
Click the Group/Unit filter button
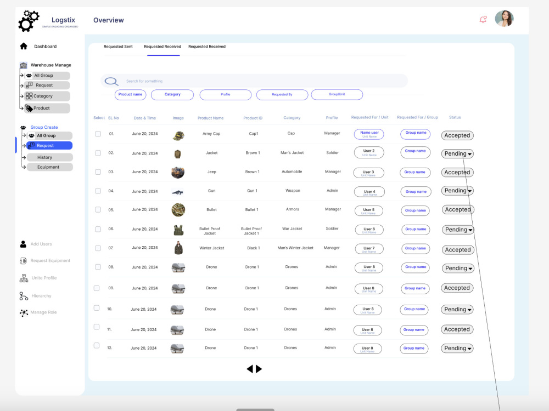tap(337, 95)
